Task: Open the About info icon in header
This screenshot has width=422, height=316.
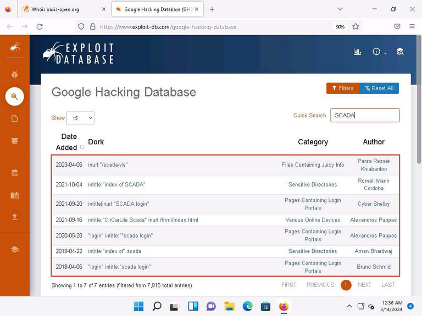Action: 376,52
